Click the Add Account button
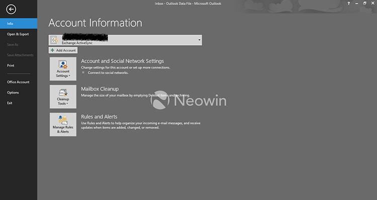The image size is (377, 200). [63, 50]
